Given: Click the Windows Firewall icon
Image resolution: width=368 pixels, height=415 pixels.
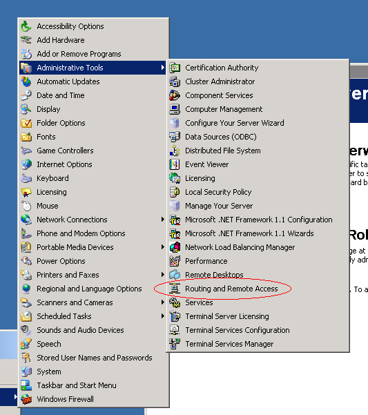Looking at the screenshot, I should pyautogui.click(x=26, y=399).
